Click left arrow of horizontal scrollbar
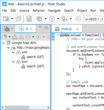 [x=3, y=107]
